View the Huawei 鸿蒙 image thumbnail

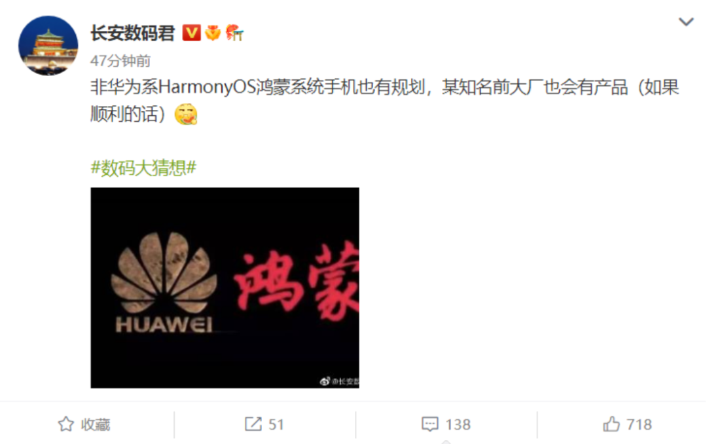coord(225,288)
